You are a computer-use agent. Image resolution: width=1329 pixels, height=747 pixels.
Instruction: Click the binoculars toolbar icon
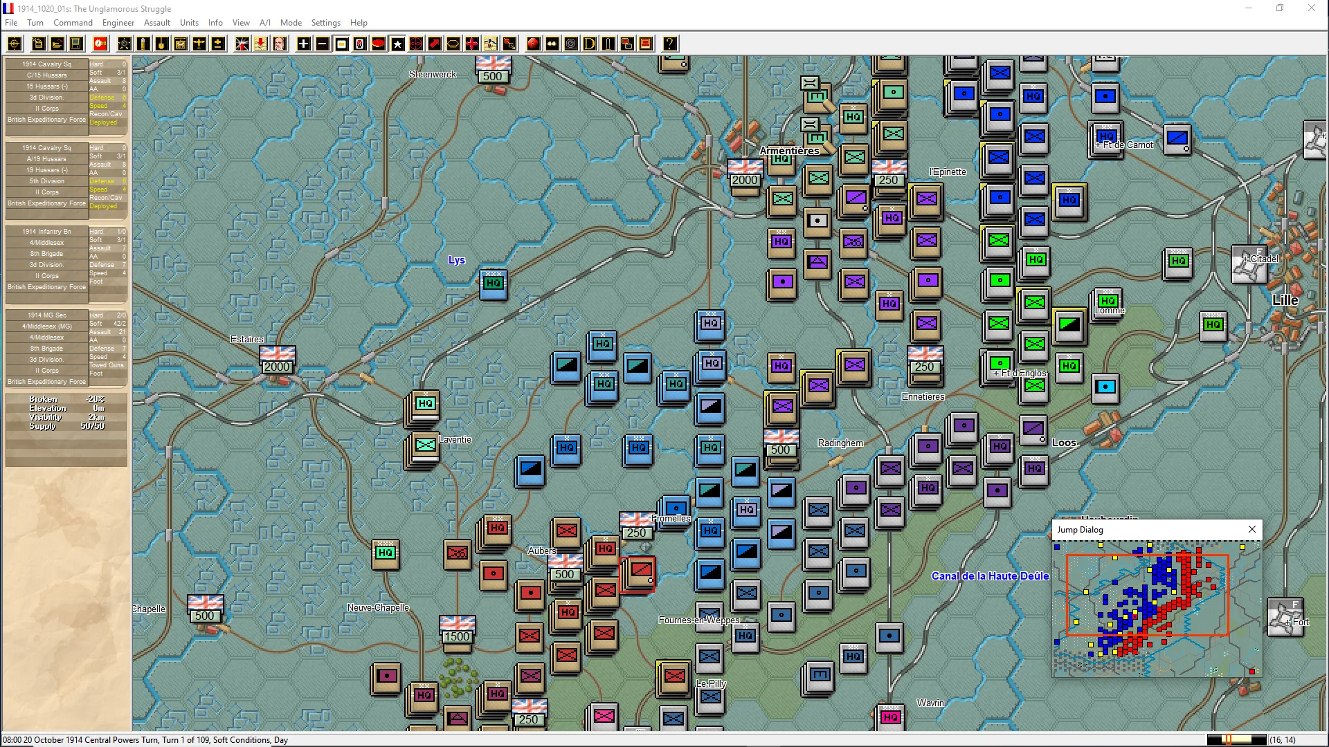(552, 44)
